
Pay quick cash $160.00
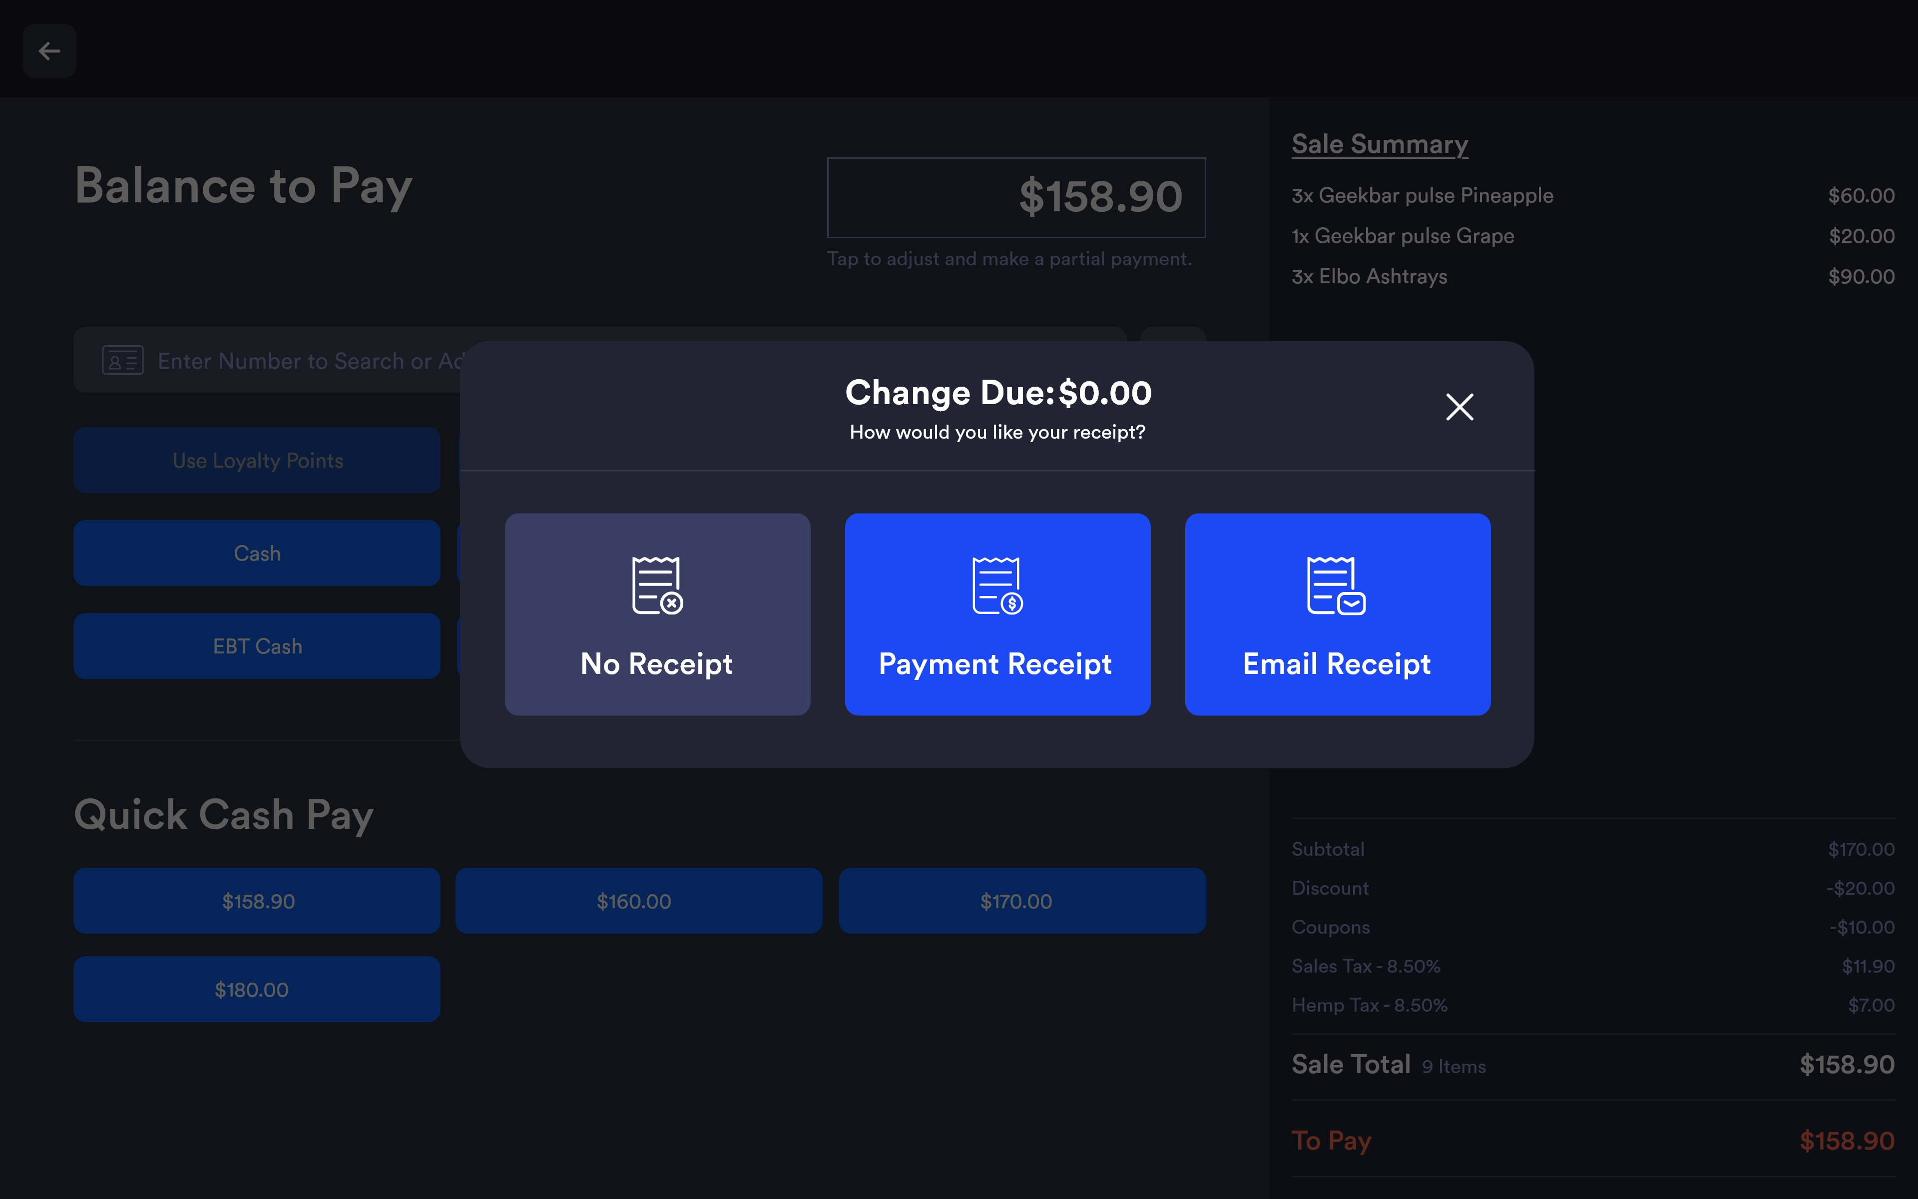click(x=638, y=901)
